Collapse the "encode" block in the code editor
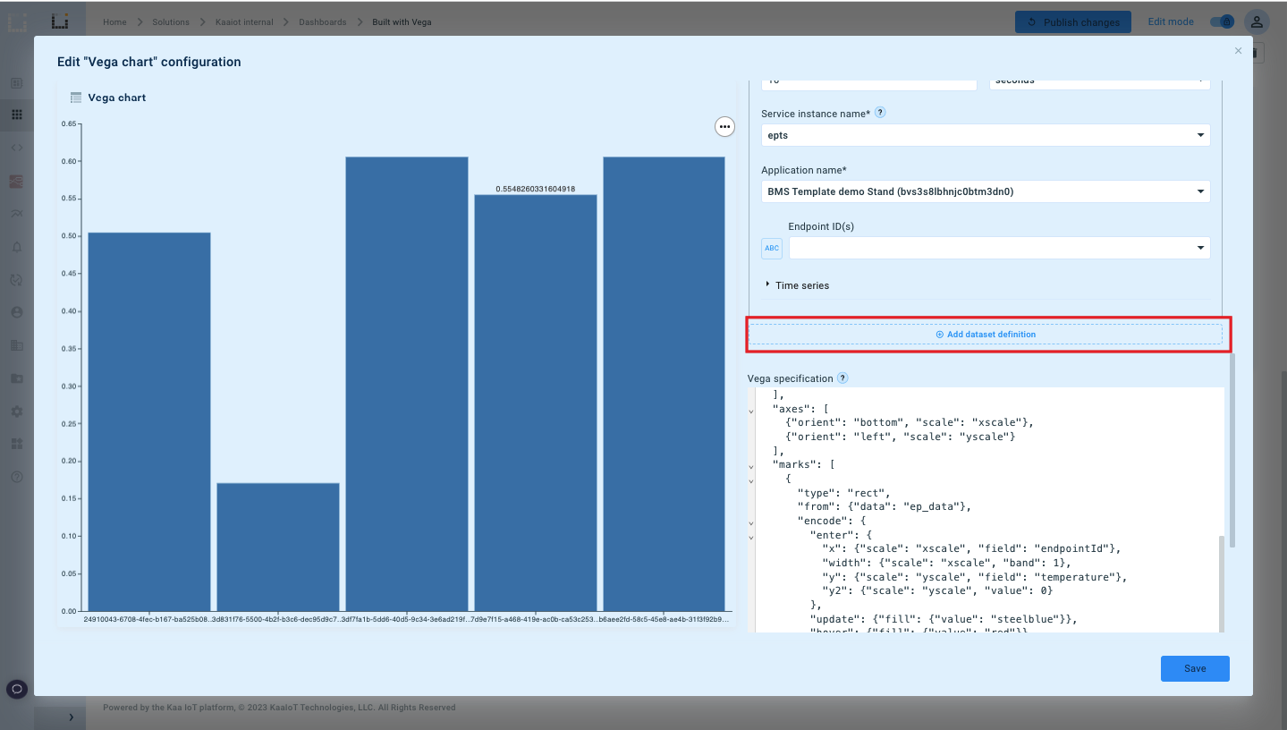1287x730 pixels. [x=751, y=522]
